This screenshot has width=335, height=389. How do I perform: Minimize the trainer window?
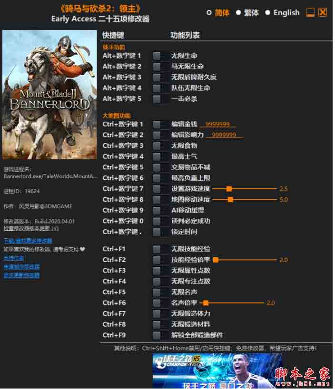coord(310,12)
